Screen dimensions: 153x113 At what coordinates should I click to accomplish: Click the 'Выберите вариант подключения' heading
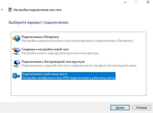[x=39, y=22]
